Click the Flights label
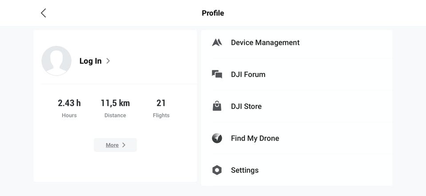 161,115
